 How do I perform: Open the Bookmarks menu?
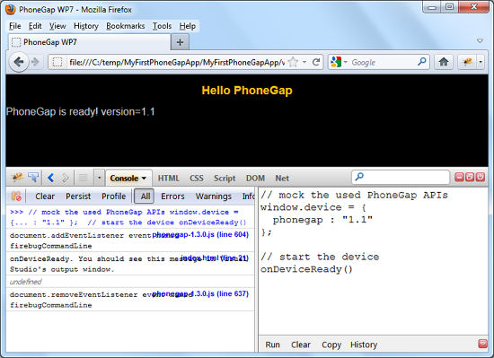point(126,26)
